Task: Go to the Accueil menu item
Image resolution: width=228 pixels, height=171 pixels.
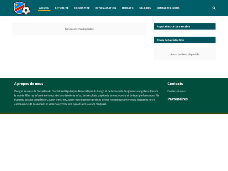Action: 44,8
